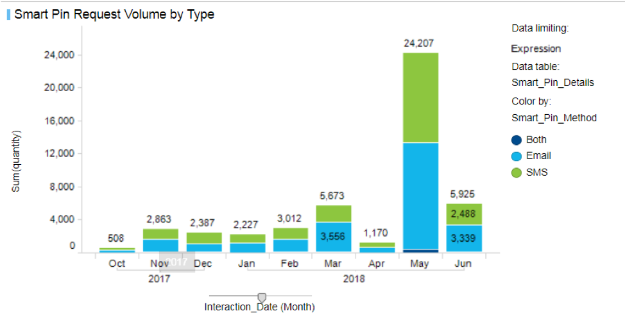This screenshot has width=625, height=320.
Task: Click the light blue Email legend dot
Action: (517, 156)
